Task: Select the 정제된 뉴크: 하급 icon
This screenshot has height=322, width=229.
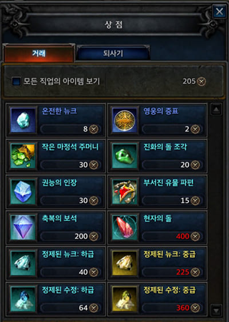Action: 23,263
